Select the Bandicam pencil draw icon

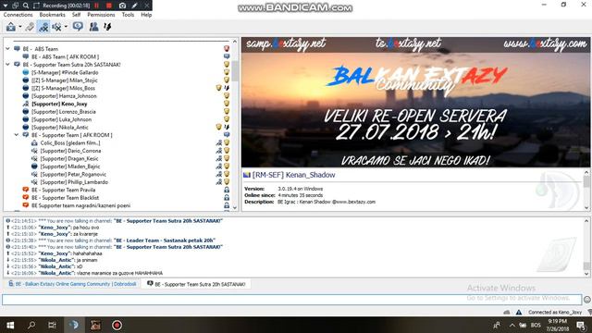click(135, 6)
